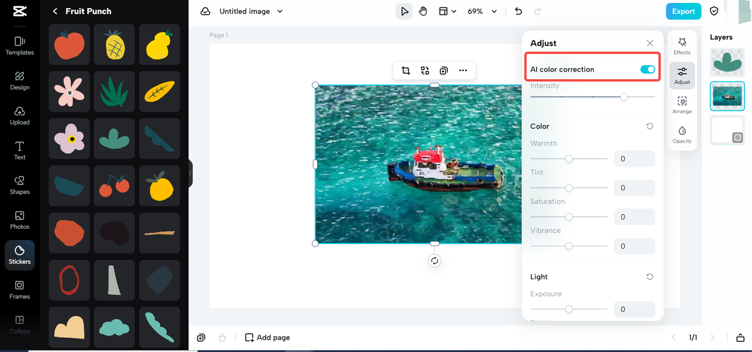Image resolution: width=752 pixels, height=352 pixels.
Task: Click the Exposure slider
Action: click(569, 309)
